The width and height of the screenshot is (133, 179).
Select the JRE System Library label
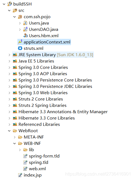coord(37,55)
